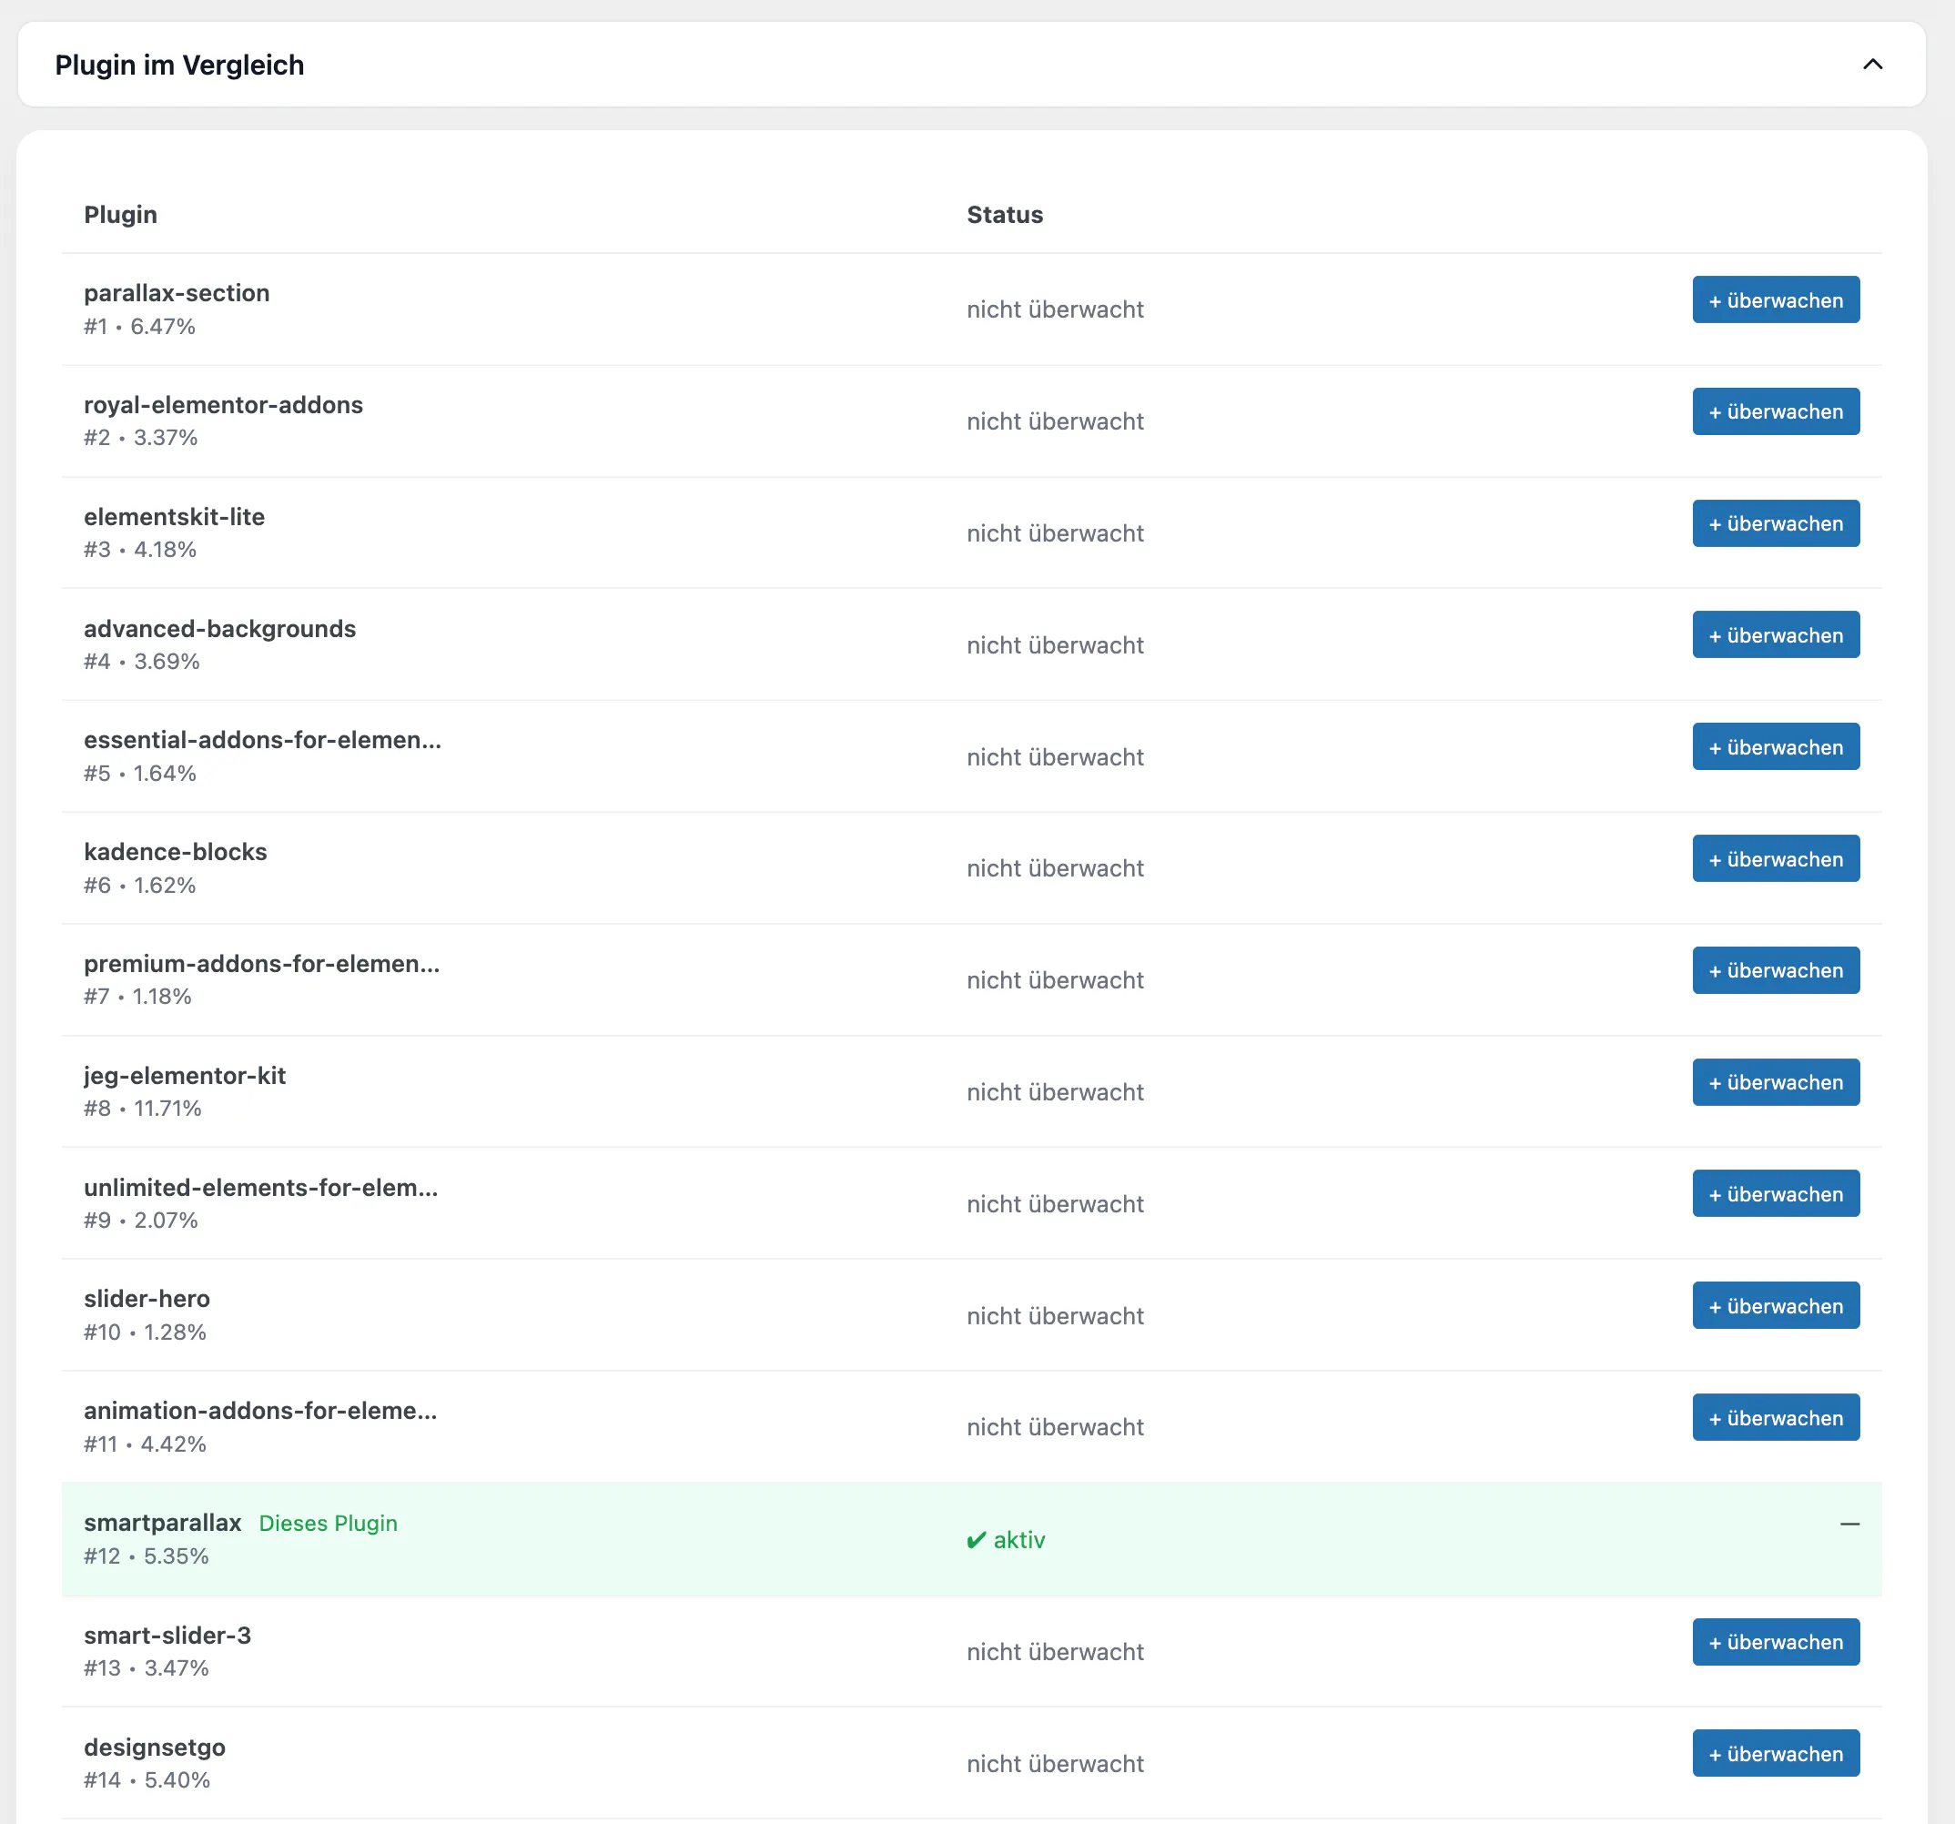Select plugin name smart-slider-3
The height and width of the screenshot is (1824, 1955).
click(x=167, y=1636)
